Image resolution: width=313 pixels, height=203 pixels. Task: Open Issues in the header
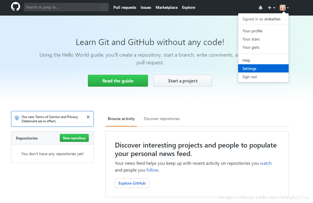(x=146, y=7)
